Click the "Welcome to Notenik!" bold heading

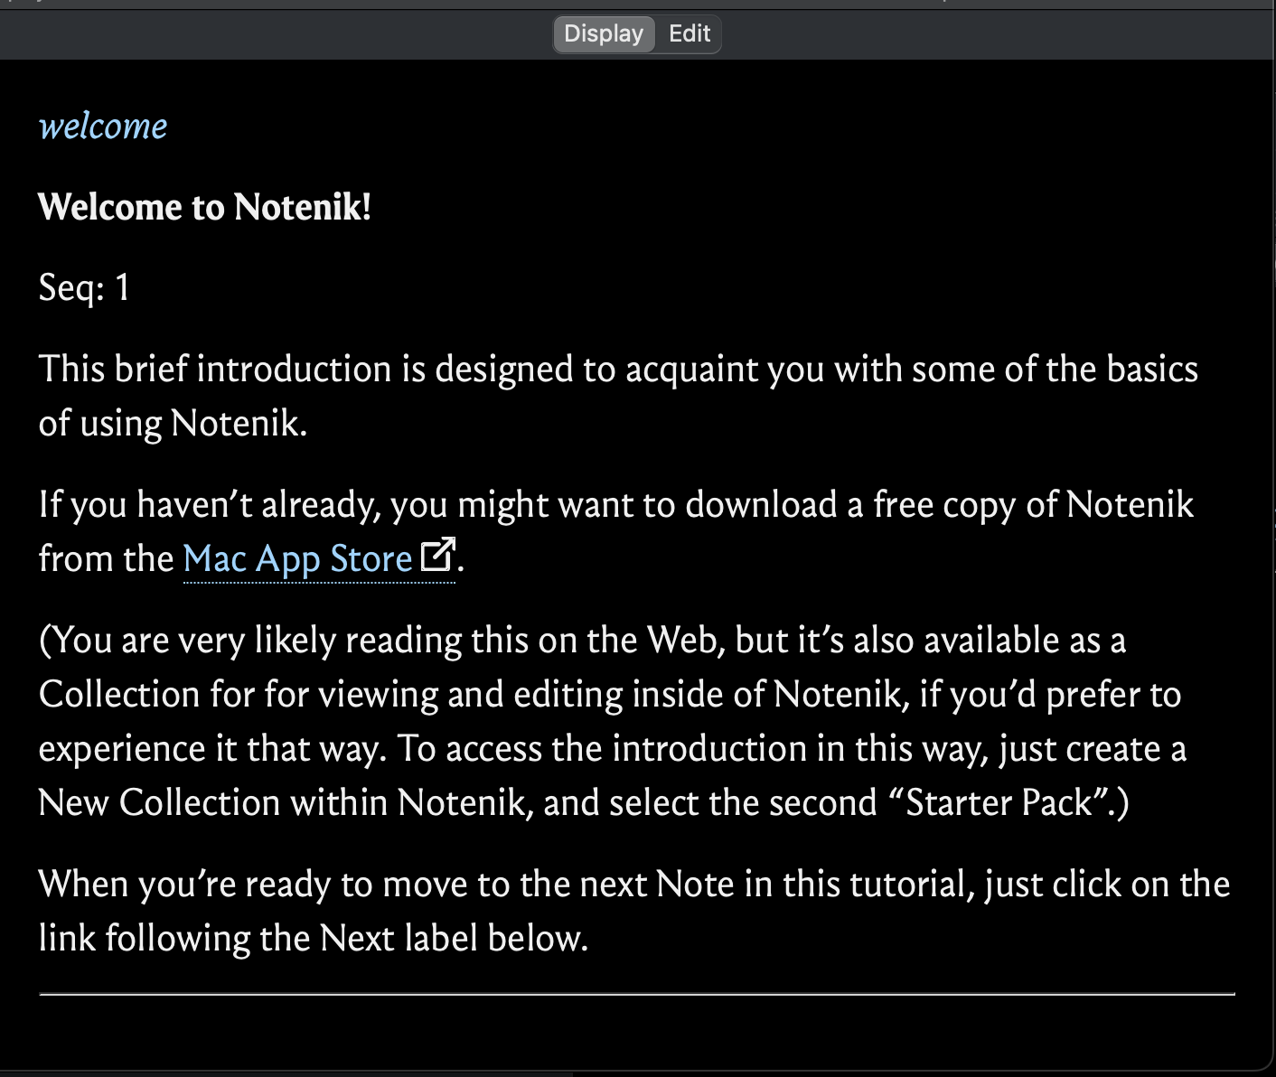click(205, 207)
